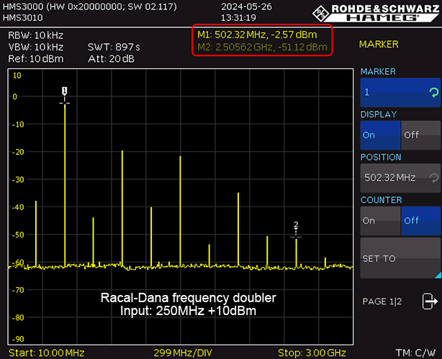Turn the COUNTER Off
The width and height of the screenshot is (442, 359).
[420, 221]
